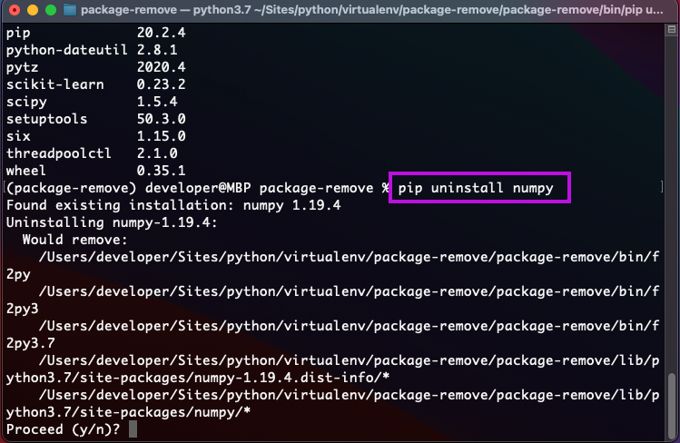This screenshot has width=680, height=443.
Task: Click the 'Found existing installation: numpy 1.19.4' line
Action: coord(173,205)
